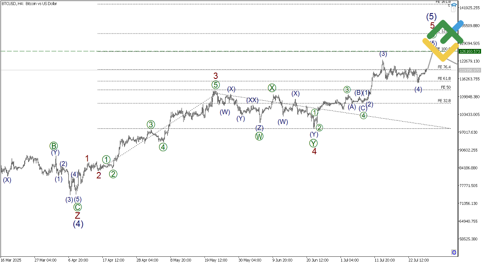Select the gray price tag 119356.970

(469, 70)
